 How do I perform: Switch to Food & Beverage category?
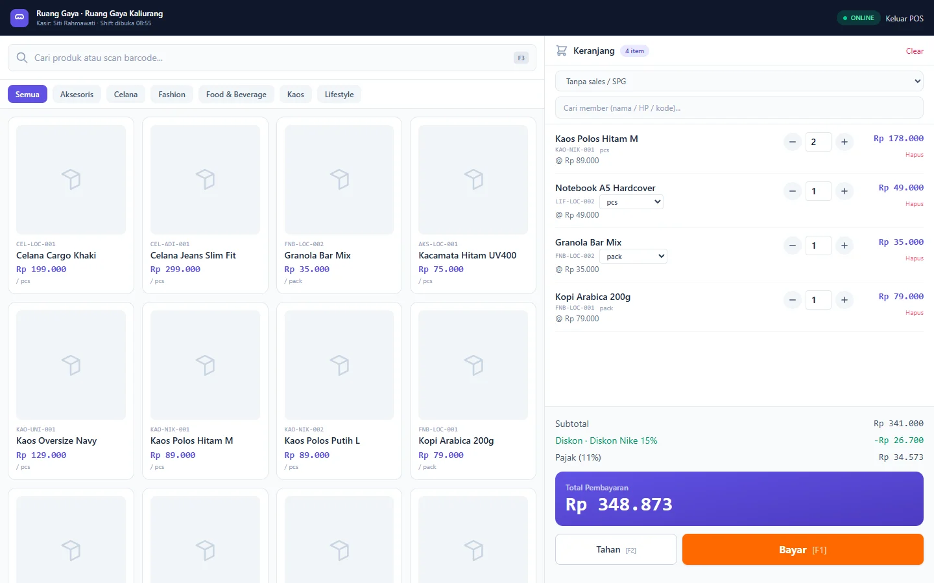coord(236,94)
